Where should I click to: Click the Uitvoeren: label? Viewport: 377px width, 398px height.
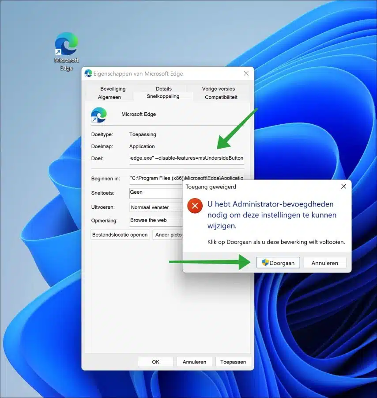[103, 207]
